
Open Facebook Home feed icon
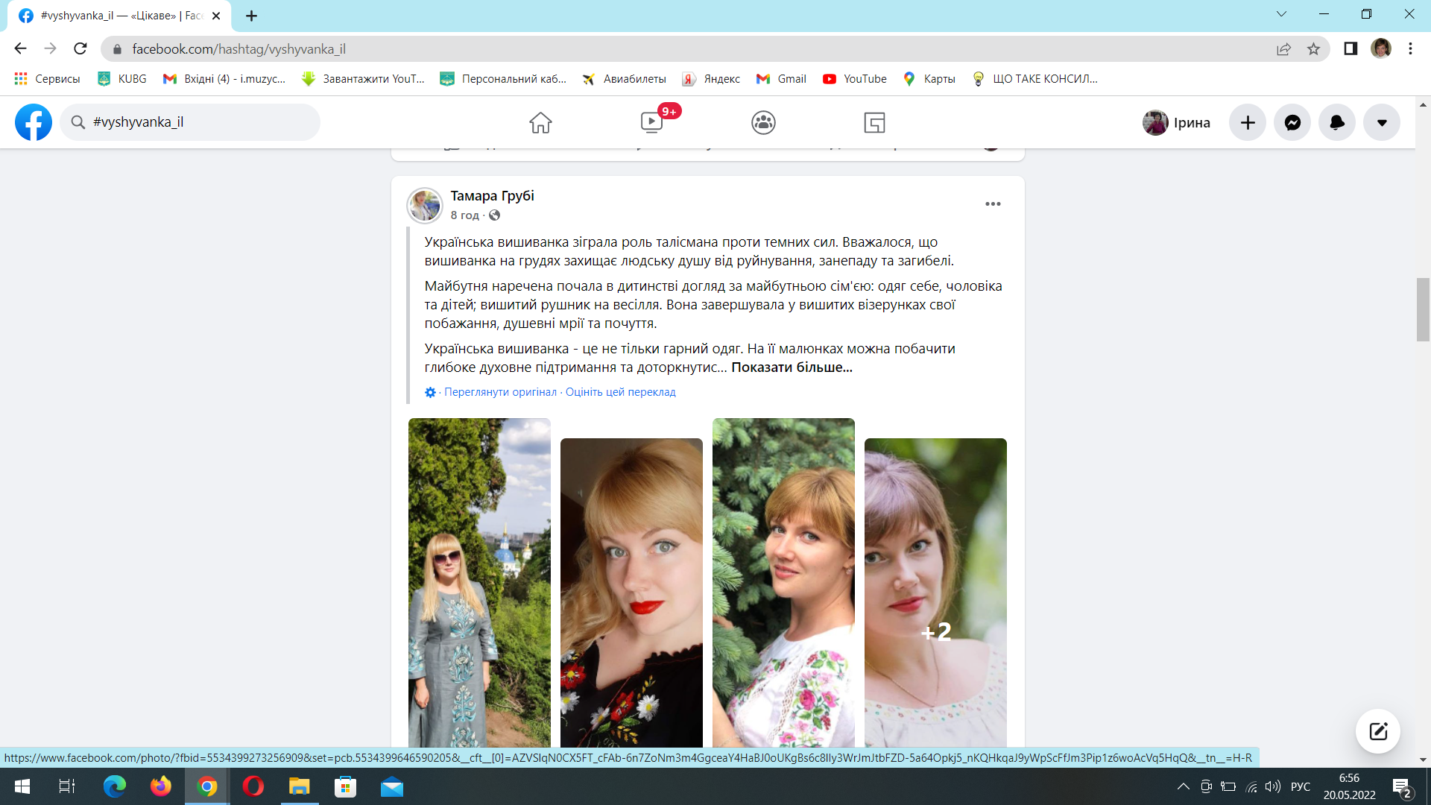coord(540,122)
